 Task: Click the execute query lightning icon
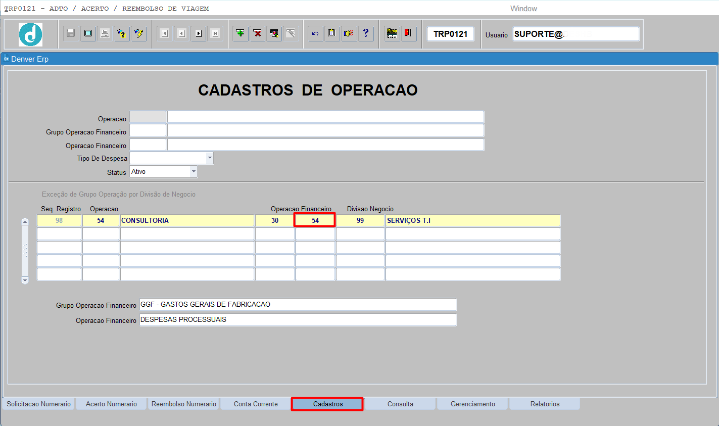pyautogui.click(x=138, y=33)
